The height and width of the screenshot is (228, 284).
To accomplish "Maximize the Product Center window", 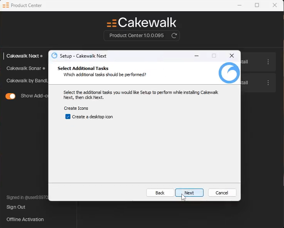I will tap(257, 5).
